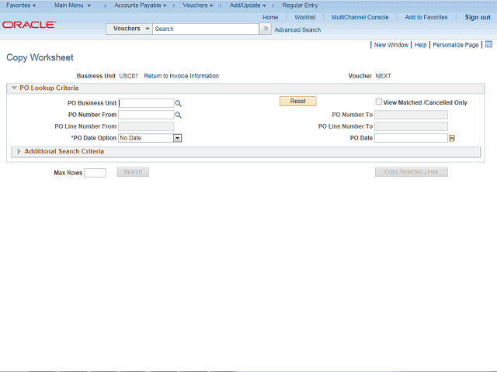
Task: Click Copy Selected Lines button
Action: [x=412, y=172]
